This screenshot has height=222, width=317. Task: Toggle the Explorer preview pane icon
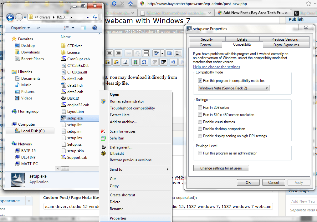pos(83,28)
